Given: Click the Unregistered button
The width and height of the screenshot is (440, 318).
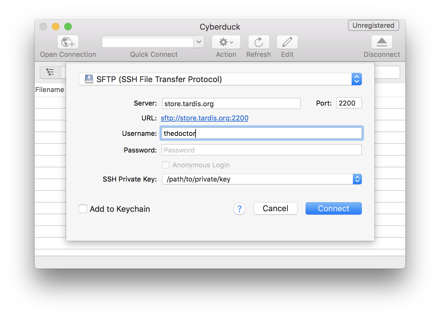Looking at the screenshot, I should click(x=374, y=25).
